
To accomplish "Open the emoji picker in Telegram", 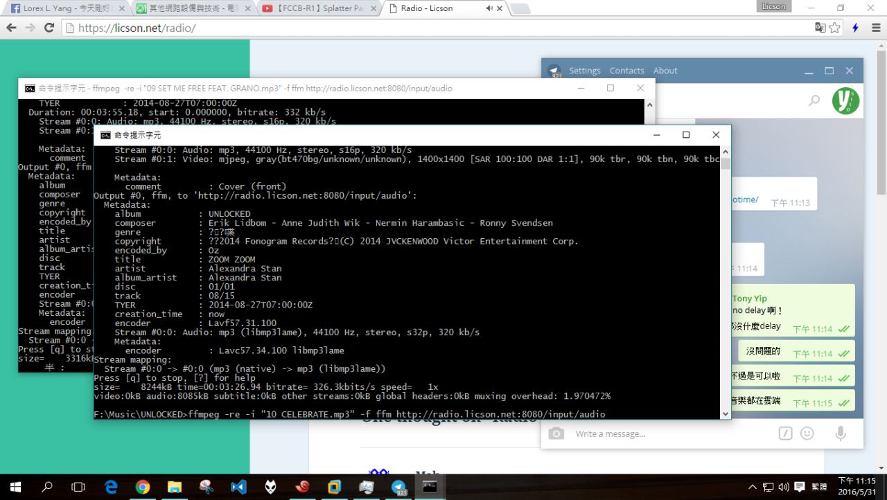I will click(x=807, y=434).
